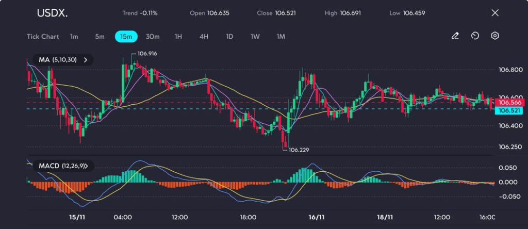
Task: Select the currently active 15m timeframe
Action: click(126, 37)
